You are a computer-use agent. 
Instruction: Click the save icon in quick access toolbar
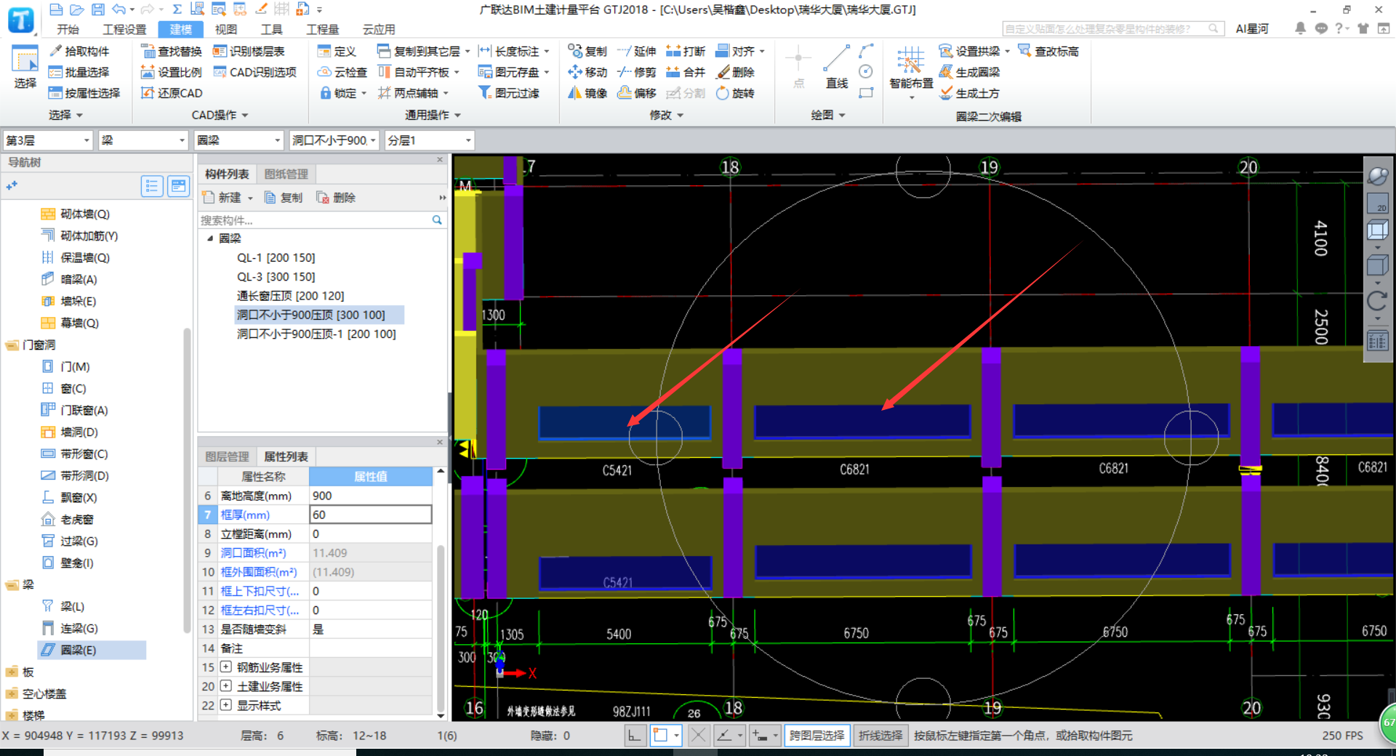coord(97,9)
